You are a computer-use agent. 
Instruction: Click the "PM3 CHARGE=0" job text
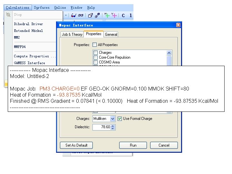click(60, 89)
